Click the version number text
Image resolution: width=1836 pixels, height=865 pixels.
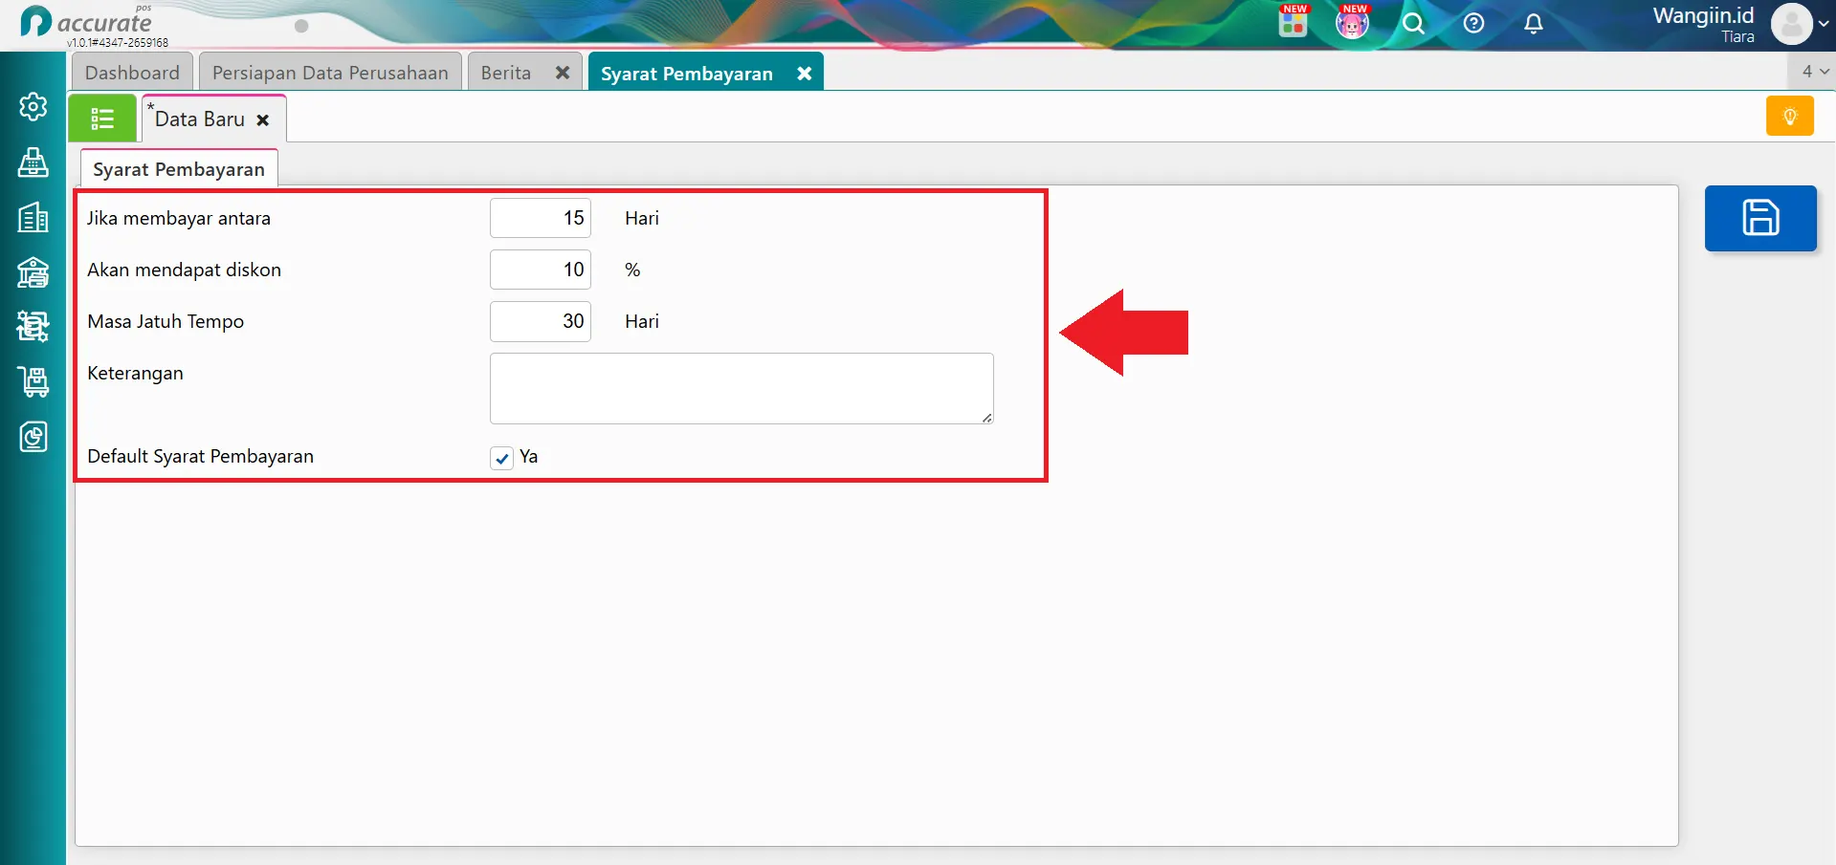click(x=118, y=43)
